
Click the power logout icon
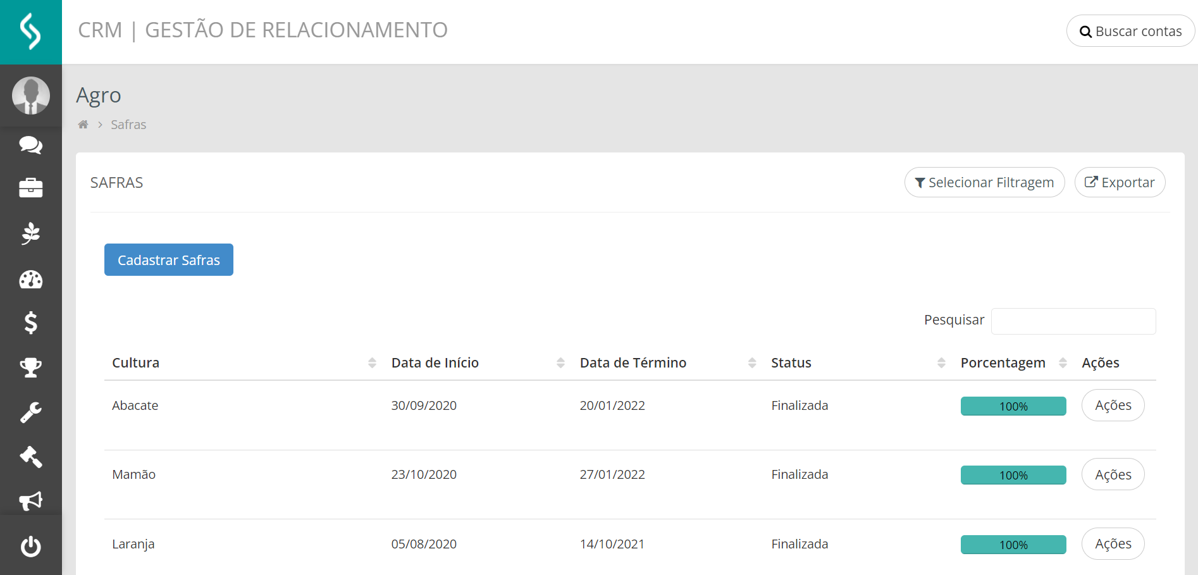(x=30, y=546)
